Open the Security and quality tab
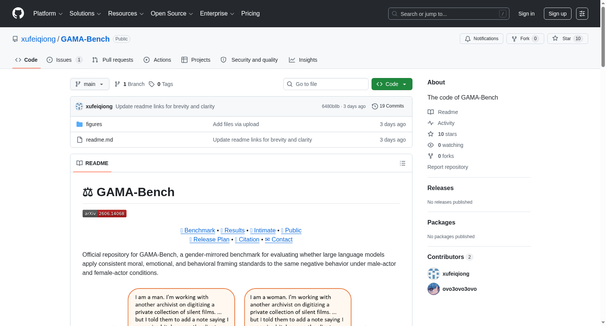Screen dimensions: 606x326 249,60
